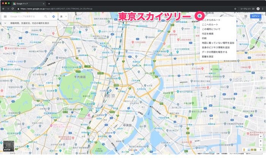Open directions with the blue diamond icon
This screenshot has height=159, width=266.
pos(54,16)
